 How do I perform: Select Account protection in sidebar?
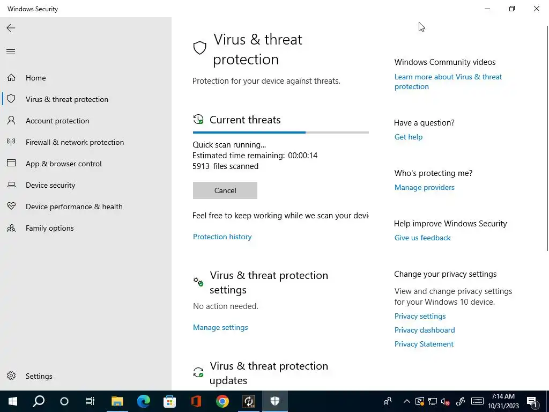click(x=57, y=121)
